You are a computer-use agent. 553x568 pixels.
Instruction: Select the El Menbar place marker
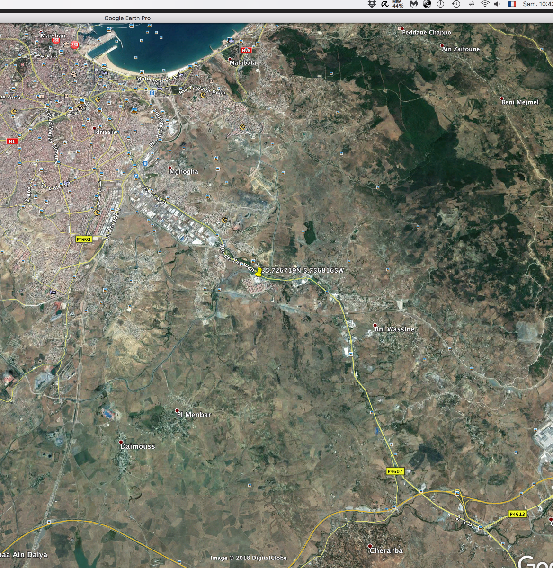tap(178, 410)
